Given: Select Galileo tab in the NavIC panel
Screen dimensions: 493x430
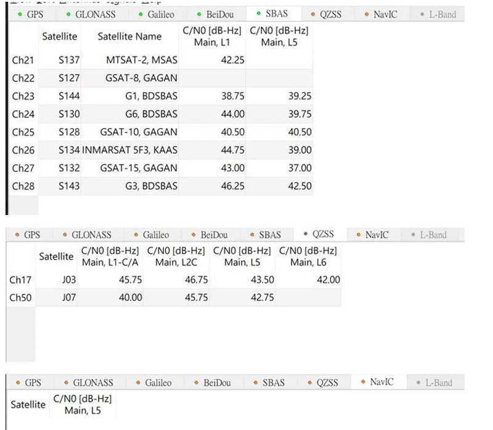Looking at the screenshot, I should (x=155, y=383).
